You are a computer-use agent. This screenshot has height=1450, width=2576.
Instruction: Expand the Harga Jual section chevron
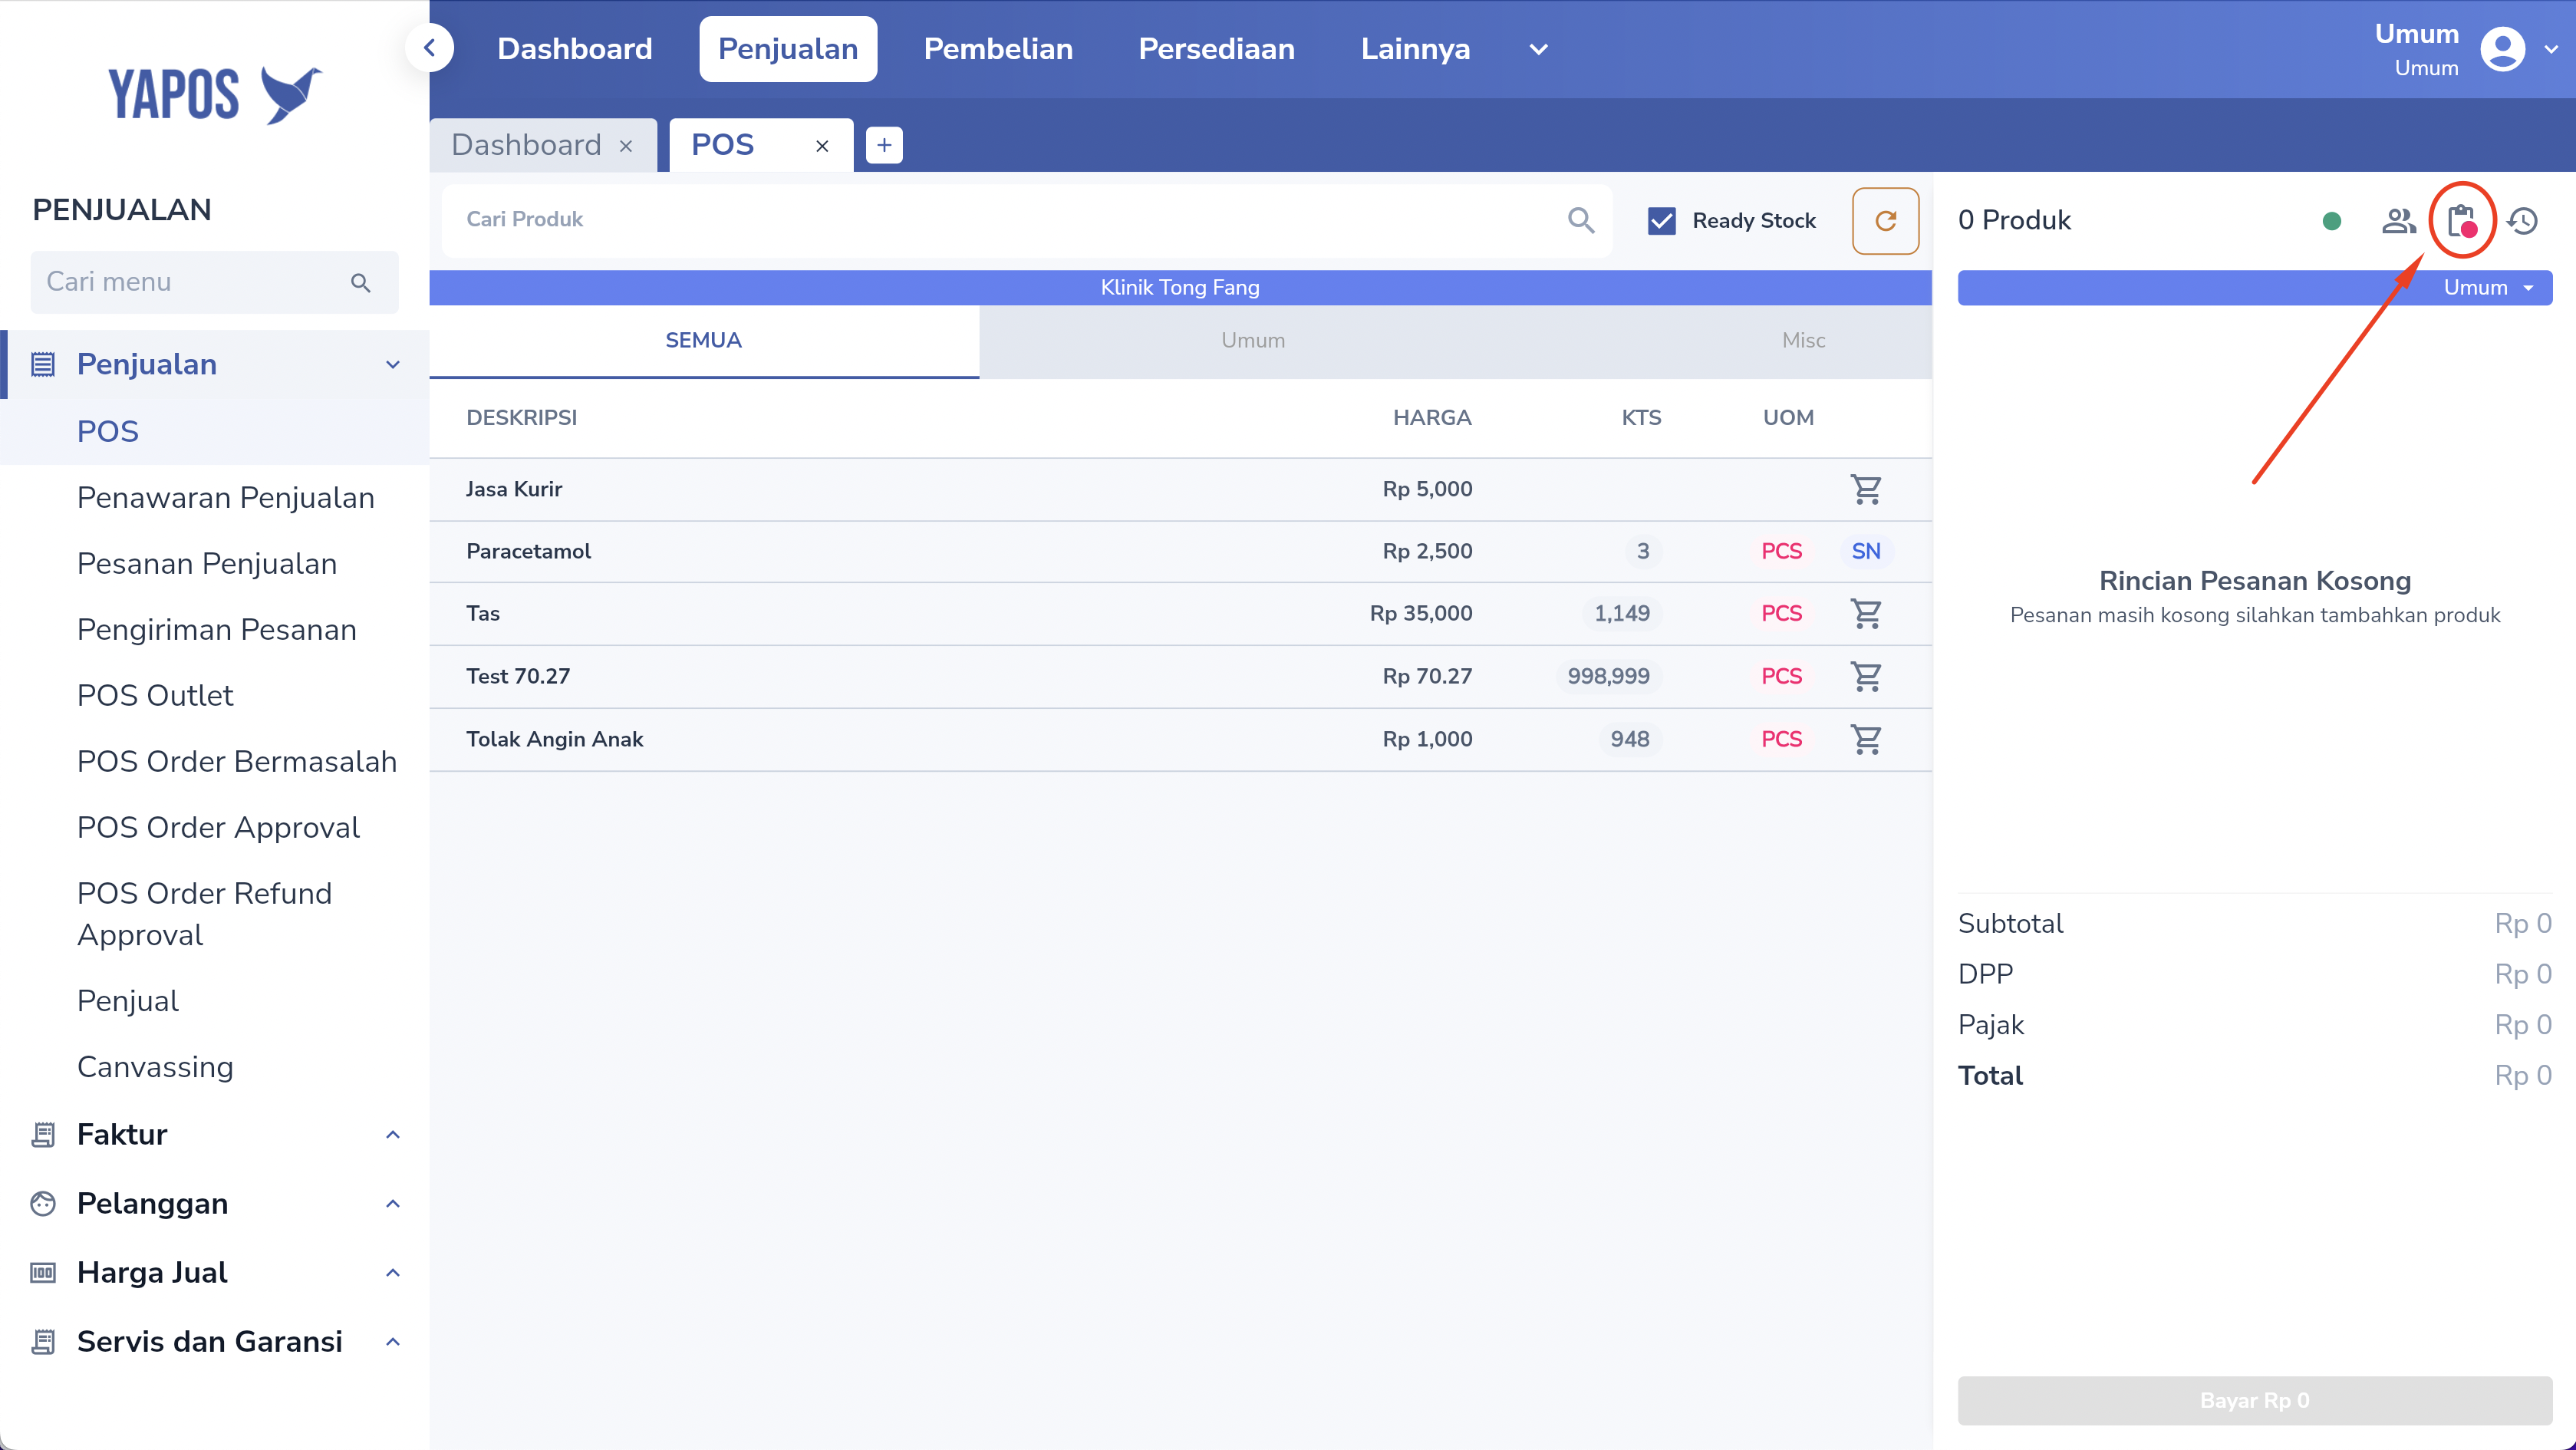(x=393, y=1272)
